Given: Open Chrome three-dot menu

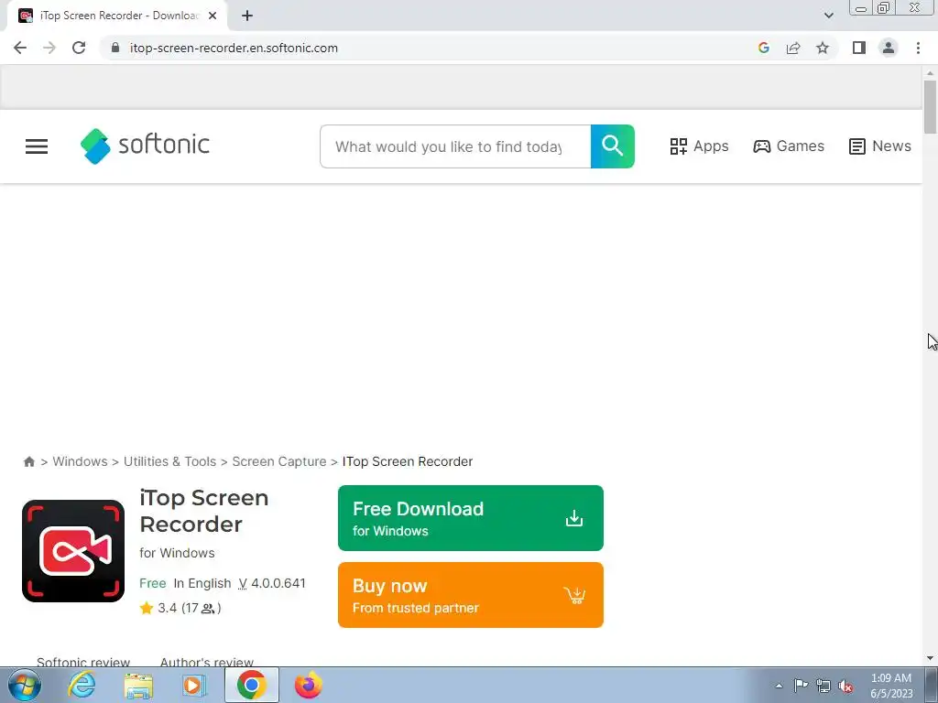Looking at the screenshot, I should (918, 48).
